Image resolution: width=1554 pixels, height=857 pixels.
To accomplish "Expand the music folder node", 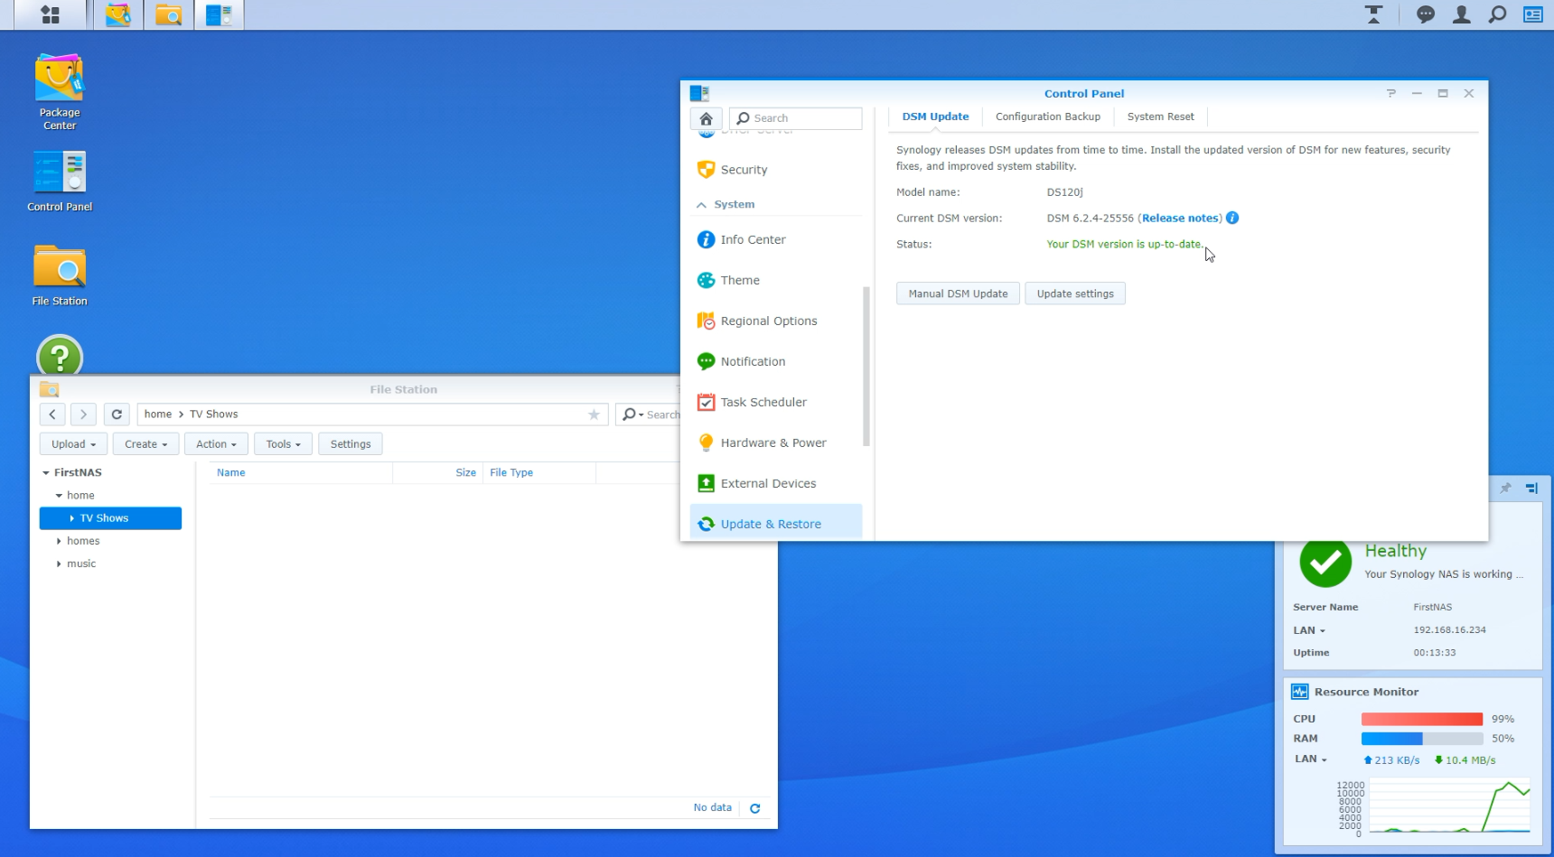I will click(59, 564).
